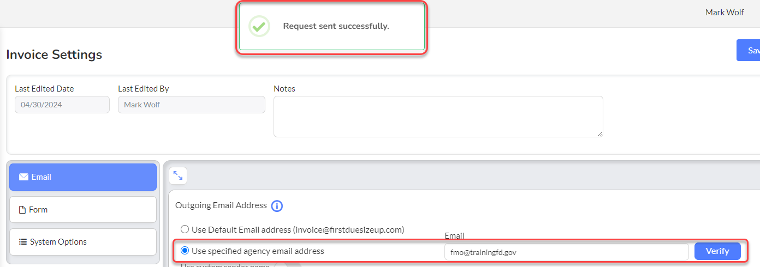Select the Email settings tab

point(83,177)
